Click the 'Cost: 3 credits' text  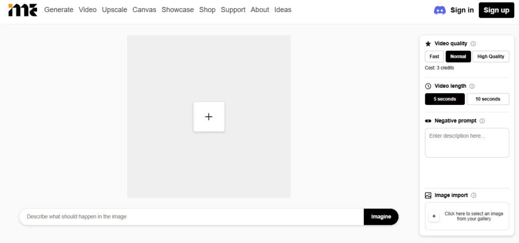[439, 68]
